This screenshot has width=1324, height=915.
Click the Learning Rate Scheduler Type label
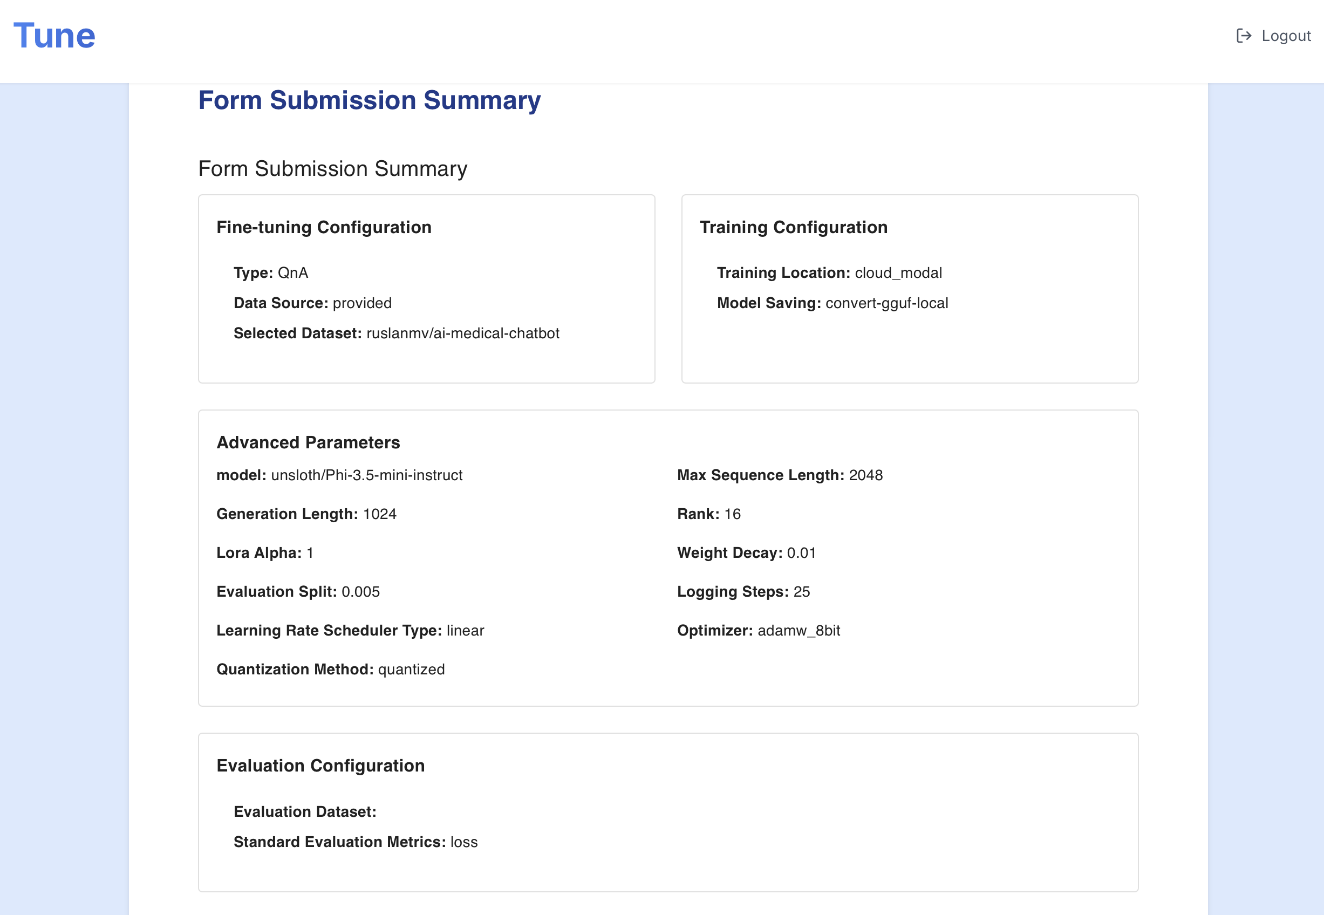329,631
